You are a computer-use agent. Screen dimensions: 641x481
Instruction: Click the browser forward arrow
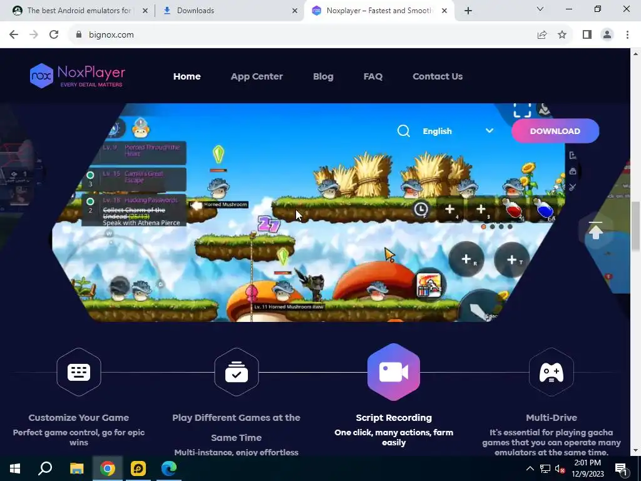(x=34, y=35)
